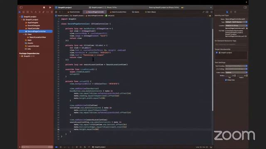The image size is (266, 149).
Task: Click the editor review changes icon
Action: coord(203,12)
